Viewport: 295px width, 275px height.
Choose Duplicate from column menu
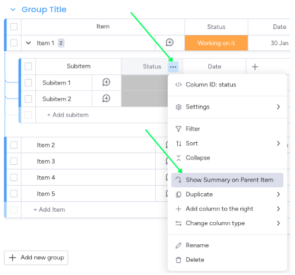tap(227, 194)
